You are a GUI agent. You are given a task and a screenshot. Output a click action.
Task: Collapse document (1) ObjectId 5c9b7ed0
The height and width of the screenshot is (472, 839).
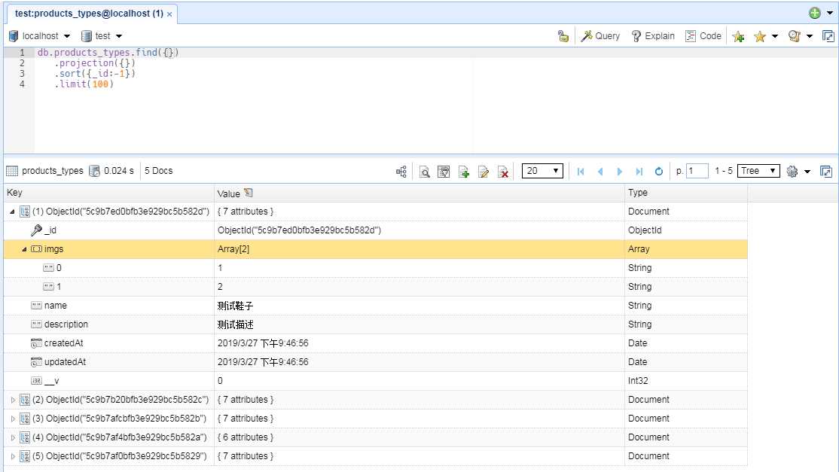tap(12, 212)
